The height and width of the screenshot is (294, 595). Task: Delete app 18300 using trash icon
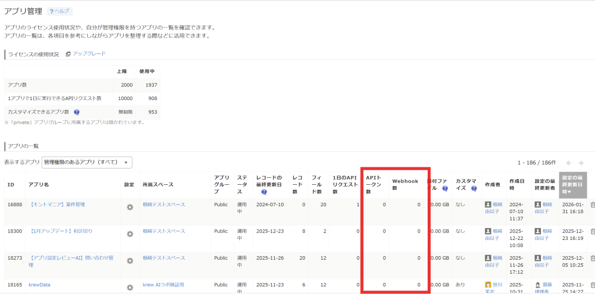pos(592,231)
